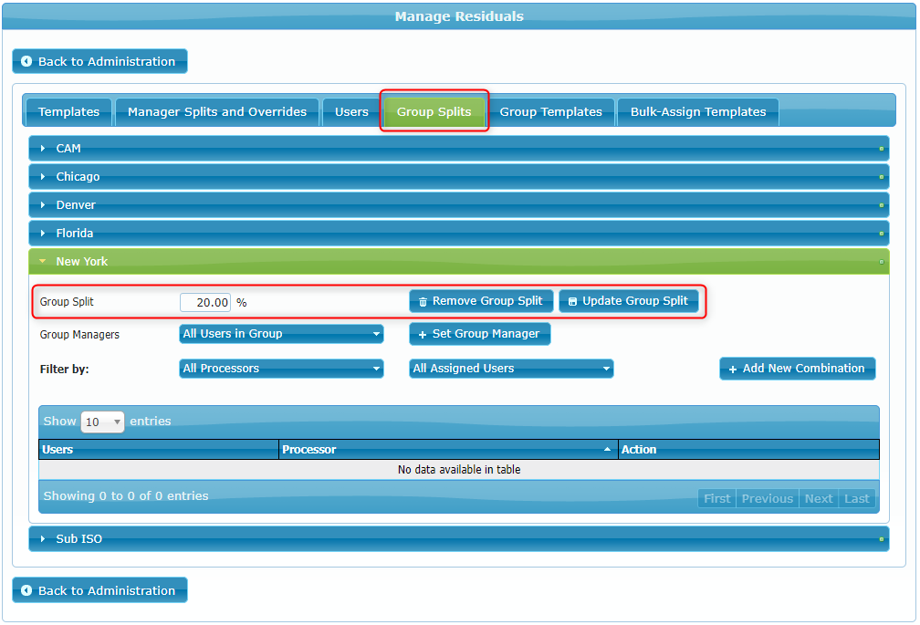
Task: Click the back arrow icon at bottom
Action: [x=26, y=591]
